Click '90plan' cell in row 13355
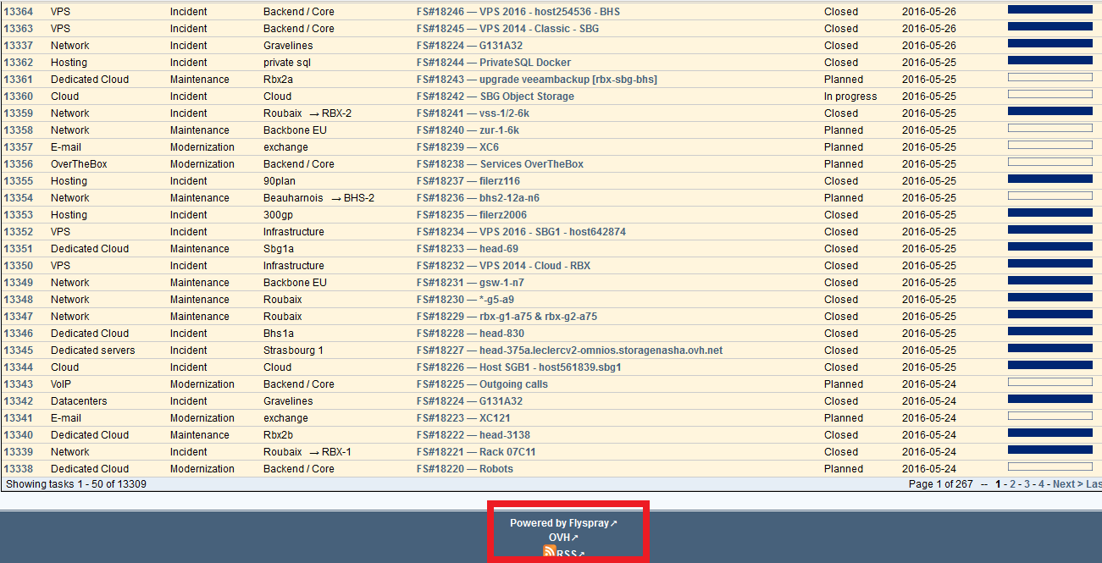The width and height of the screenshot is (1102, 563). click(280, 181)
